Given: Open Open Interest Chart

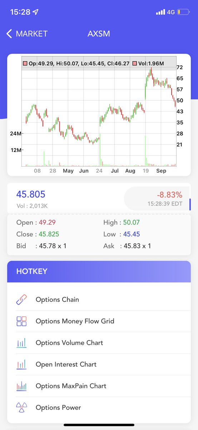Looking at the screenshot, I should [x=99, y=364].
